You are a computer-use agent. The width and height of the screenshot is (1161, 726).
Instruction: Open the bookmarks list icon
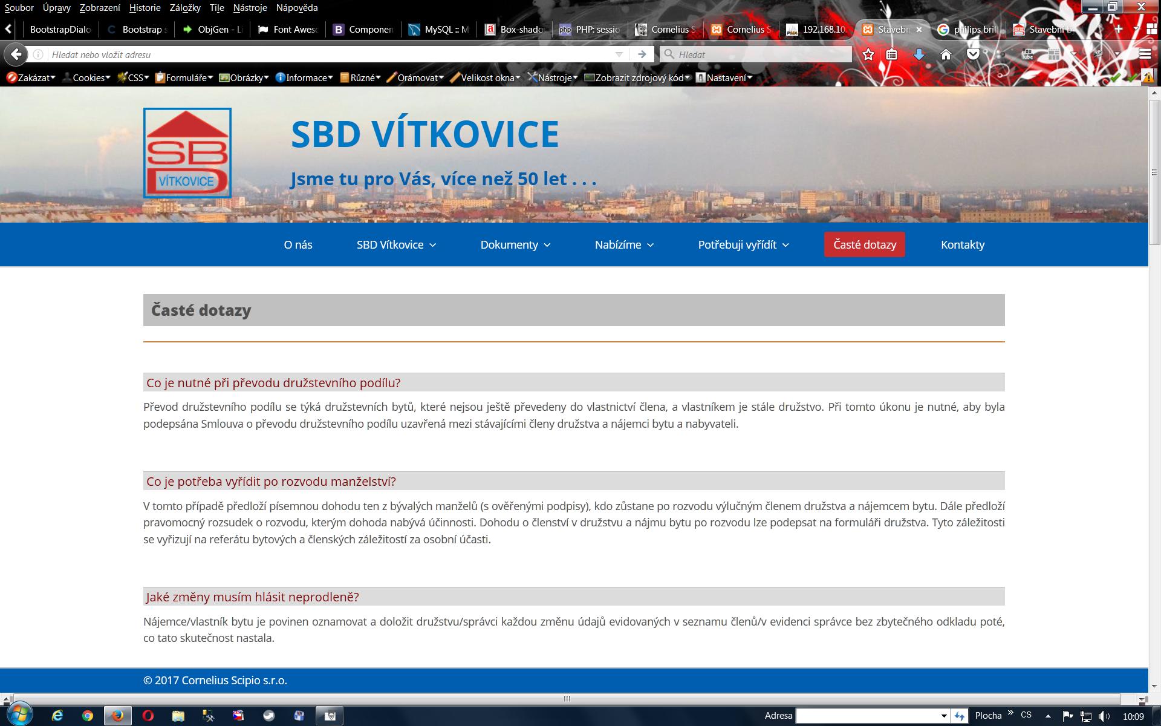[891, 54]
